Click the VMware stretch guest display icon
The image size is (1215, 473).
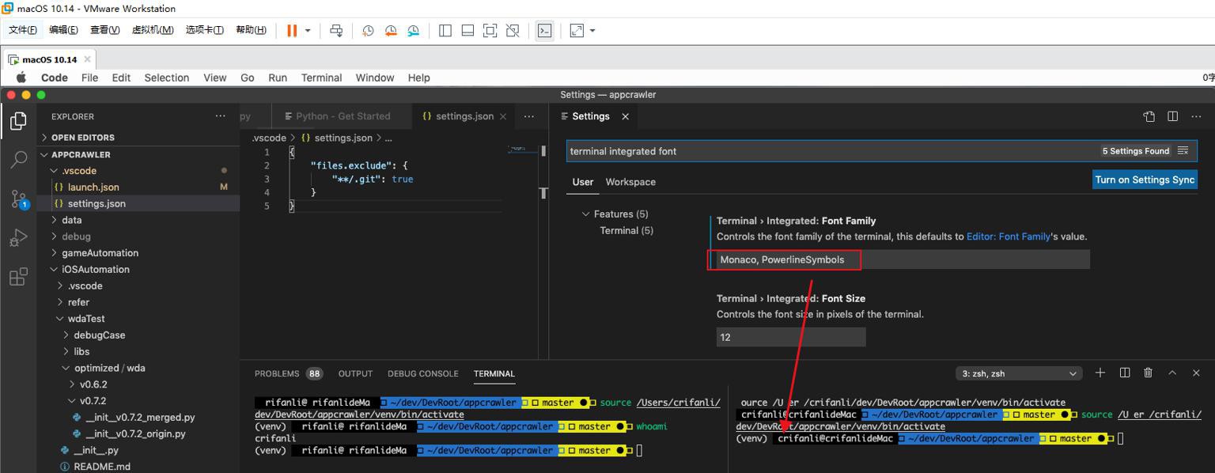[577, 30]
